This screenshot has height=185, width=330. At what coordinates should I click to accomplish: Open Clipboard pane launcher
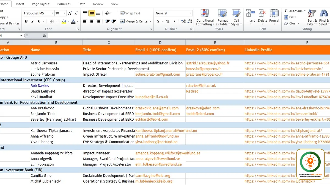click(19, 29)
